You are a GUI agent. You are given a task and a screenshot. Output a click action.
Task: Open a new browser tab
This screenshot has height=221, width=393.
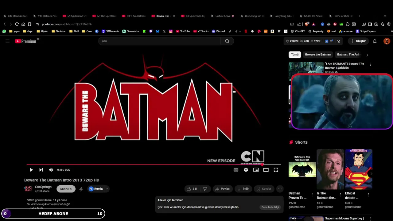point(359,16)
